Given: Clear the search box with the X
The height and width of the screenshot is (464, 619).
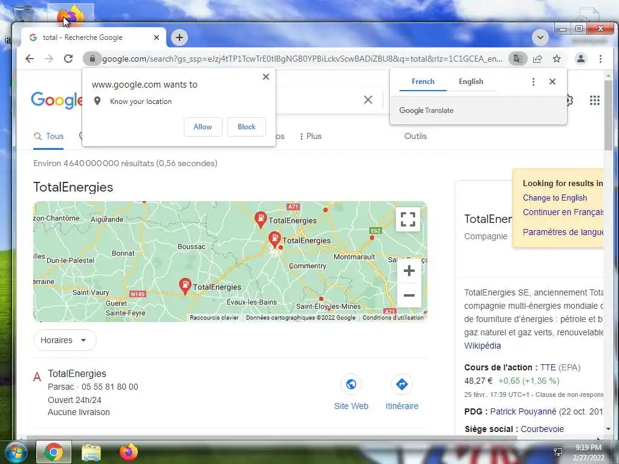Looking at the screenshot, I should tap(368, 100).
